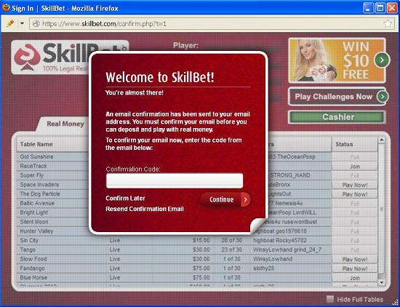Viewport: 400px width, 307px height.
Task: Click the Firefox icon in title bar
Action: click(6, 8)
